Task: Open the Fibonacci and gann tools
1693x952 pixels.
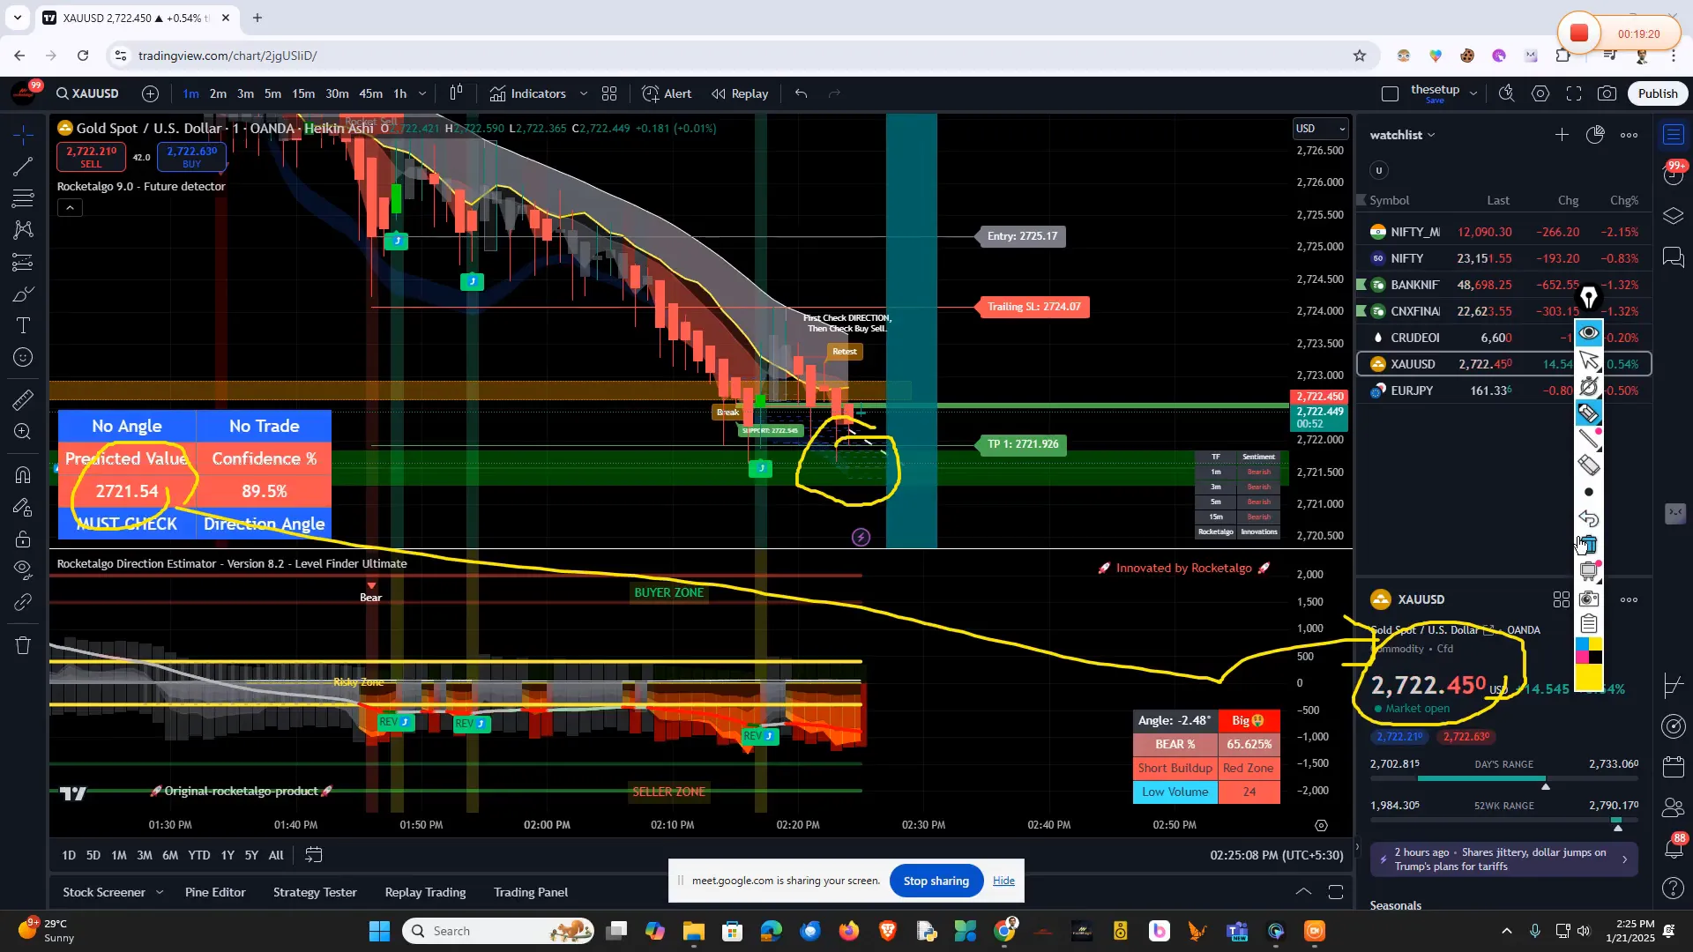Action: click(x=24, y=197)
